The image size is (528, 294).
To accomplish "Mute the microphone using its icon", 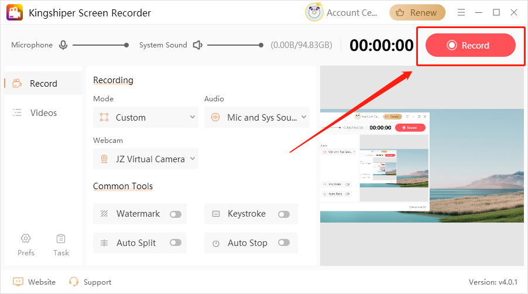I will pyautogui.click(x=63, y=45).
